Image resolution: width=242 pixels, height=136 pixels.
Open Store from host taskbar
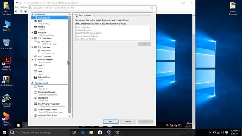click(100, 133)
